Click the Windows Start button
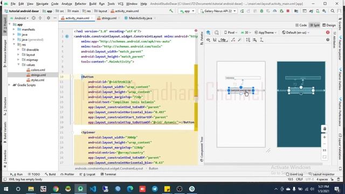The image size is (345, 194). click(x=6, y=189)
